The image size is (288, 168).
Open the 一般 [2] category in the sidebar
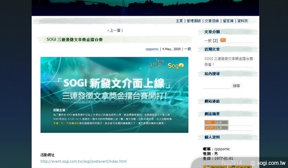(211, 40)
